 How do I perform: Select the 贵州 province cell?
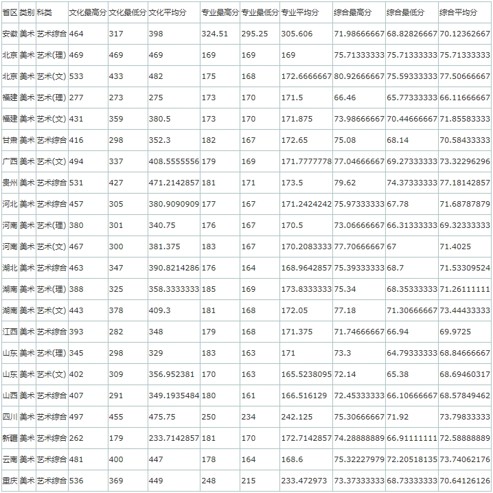click(x=10, y=183)
